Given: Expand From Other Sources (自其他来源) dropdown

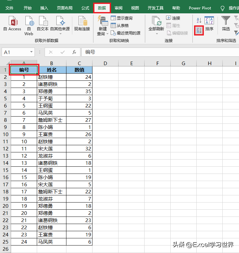Looking at the screenshot, I should point(61,34).
